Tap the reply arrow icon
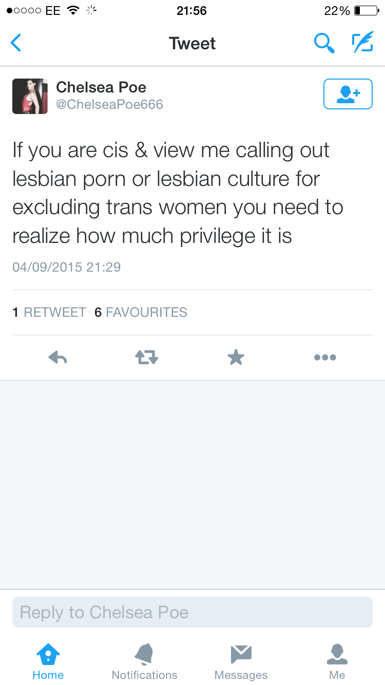Image resolution: width=385 pixels, height=685 pixels. (x=57, y=357)
